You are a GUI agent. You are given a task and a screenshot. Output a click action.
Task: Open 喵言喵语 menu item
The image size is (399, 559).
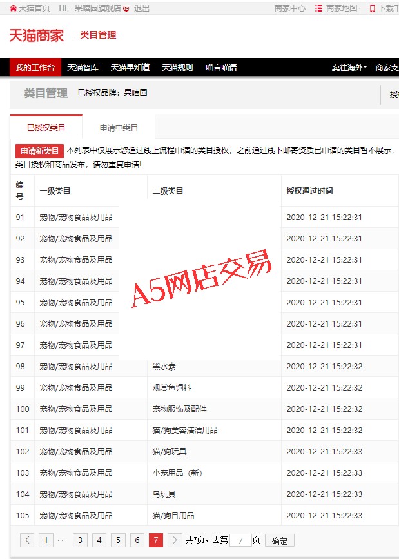221,67
